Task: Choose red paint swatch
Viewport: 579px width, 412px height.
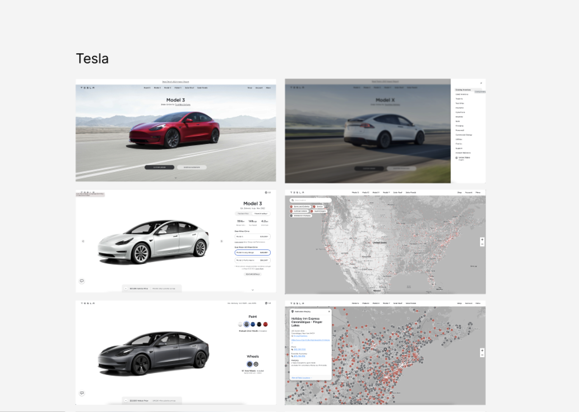Action: point(265,324)
